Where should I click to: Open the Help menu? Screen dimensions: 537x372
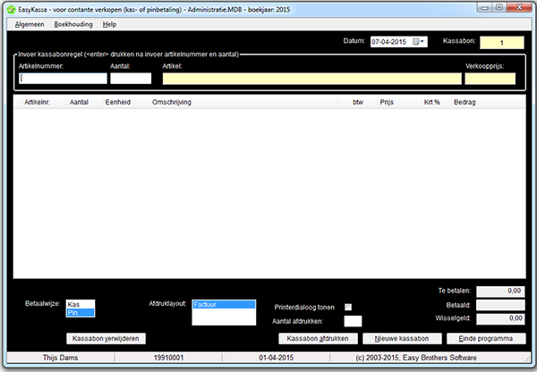pyautogui.click(x=109, y=24)
